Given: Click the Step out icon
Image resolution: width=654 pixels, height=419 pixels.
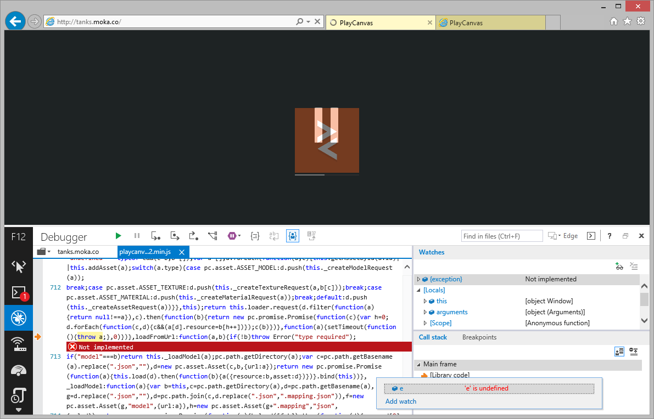Looking at the screenshot, I should pyautogui.click(x=193, y=236).
